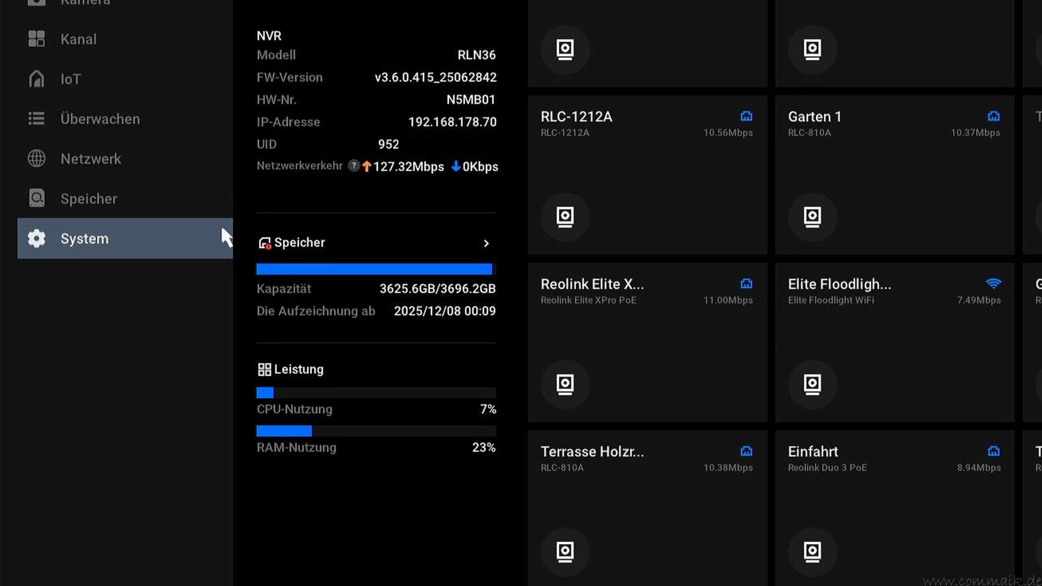Click camera icon in Einfahrt tile

point(812,552)
